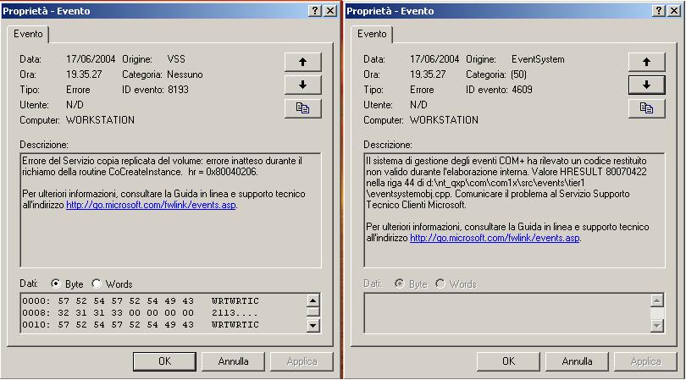The height and width of the screenshot is (380, 686).
Task: Click down arrow of EventSystem data scrollbar
Action: click(x=656, y=325)
